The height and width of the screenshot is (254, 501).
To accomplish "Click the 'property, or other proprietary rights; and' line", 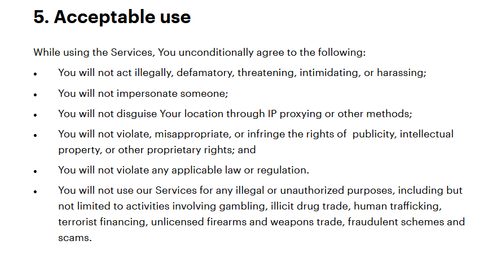I will 157,150.
